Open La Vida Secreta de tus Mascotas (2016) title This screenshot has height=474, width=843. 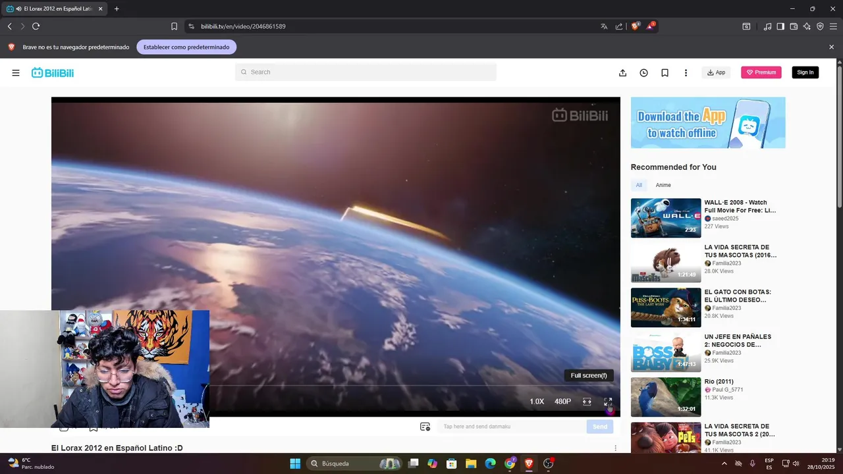pos(740,251)
